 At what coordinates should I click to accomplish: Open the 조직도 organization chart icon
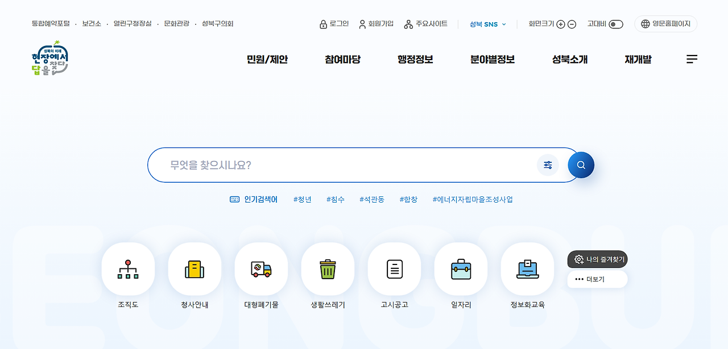click(128, 268)
